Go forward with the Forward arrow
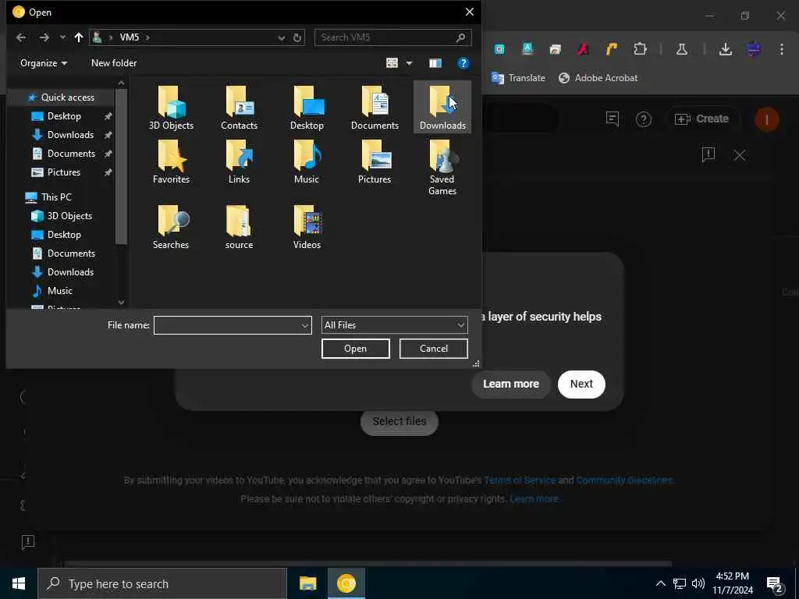This screenshot has width=799, height=599. coord(44,37)
